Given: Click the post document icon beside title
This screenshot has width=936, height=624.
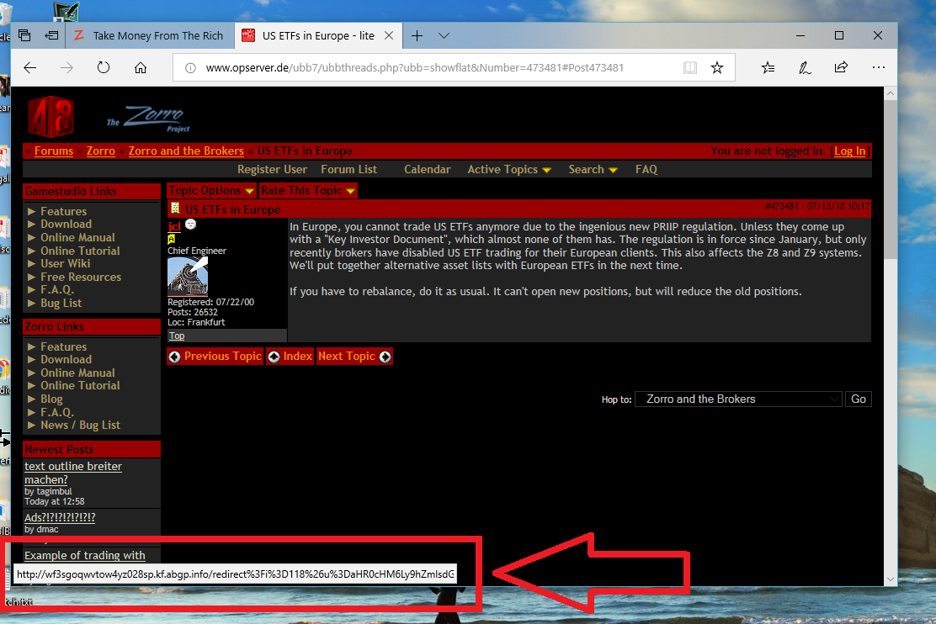Looking at the screenshot, I should (x=175, y=208).
